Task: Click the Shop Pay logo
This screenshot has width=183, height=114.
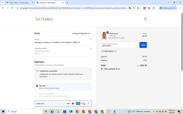Action: click(37, 33)
